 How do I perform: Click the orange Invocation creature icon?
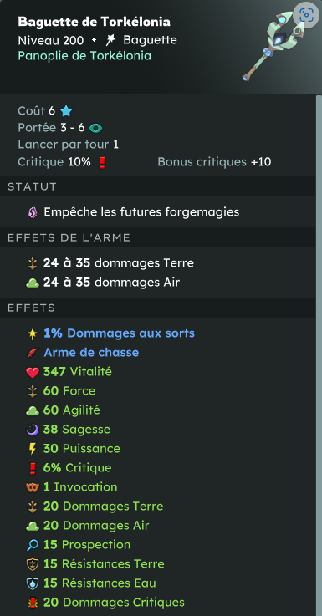[33, 487]
